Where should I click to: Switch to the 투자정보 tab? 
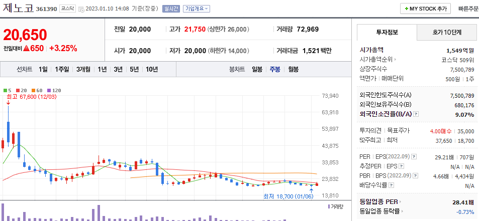click(387, 32)
